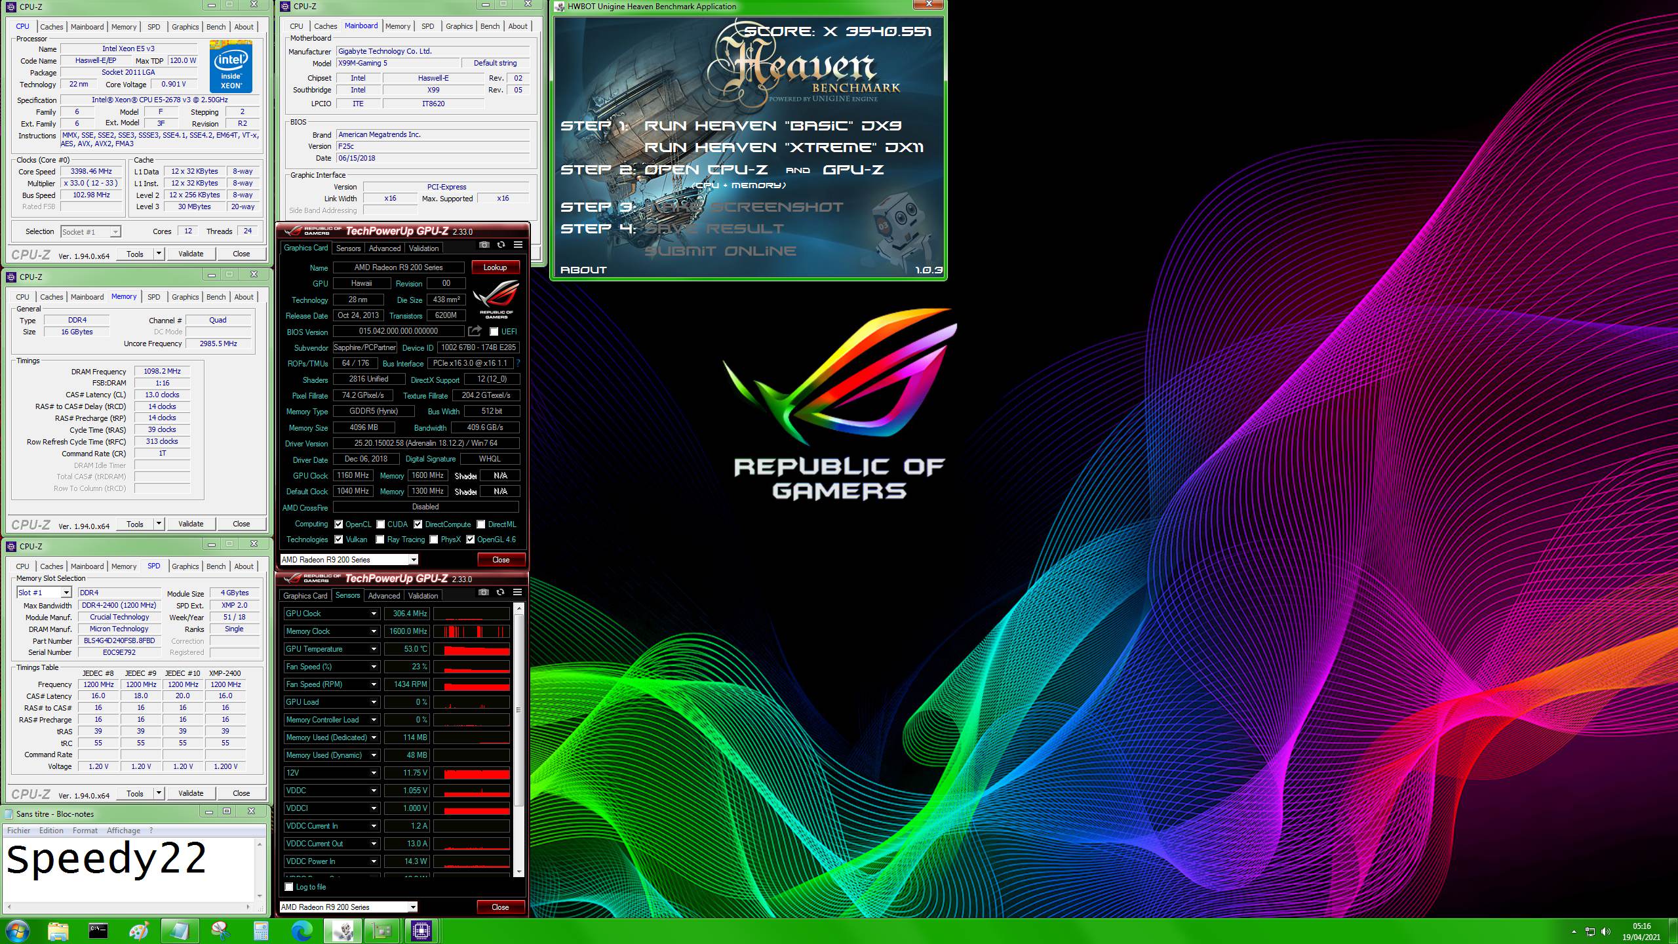Screen dimensions: 1678x944
Task: Toggle the Ray Tracing checkbox
Action: point(380,540)
